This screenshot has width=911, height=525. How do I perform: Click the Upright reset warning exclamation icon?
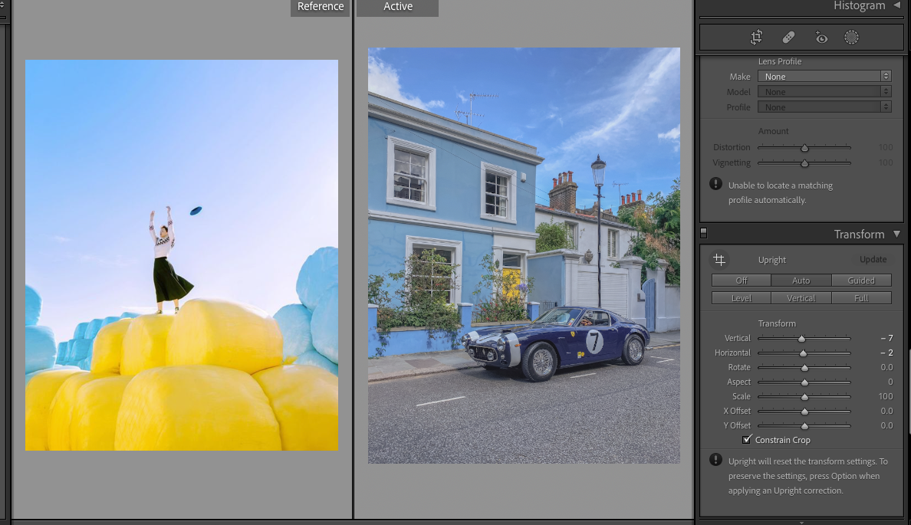(715, 460)
